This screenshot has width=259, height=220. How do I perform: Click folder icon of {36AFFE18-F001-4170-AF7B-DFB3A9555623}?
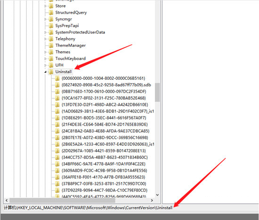(57, 177)
